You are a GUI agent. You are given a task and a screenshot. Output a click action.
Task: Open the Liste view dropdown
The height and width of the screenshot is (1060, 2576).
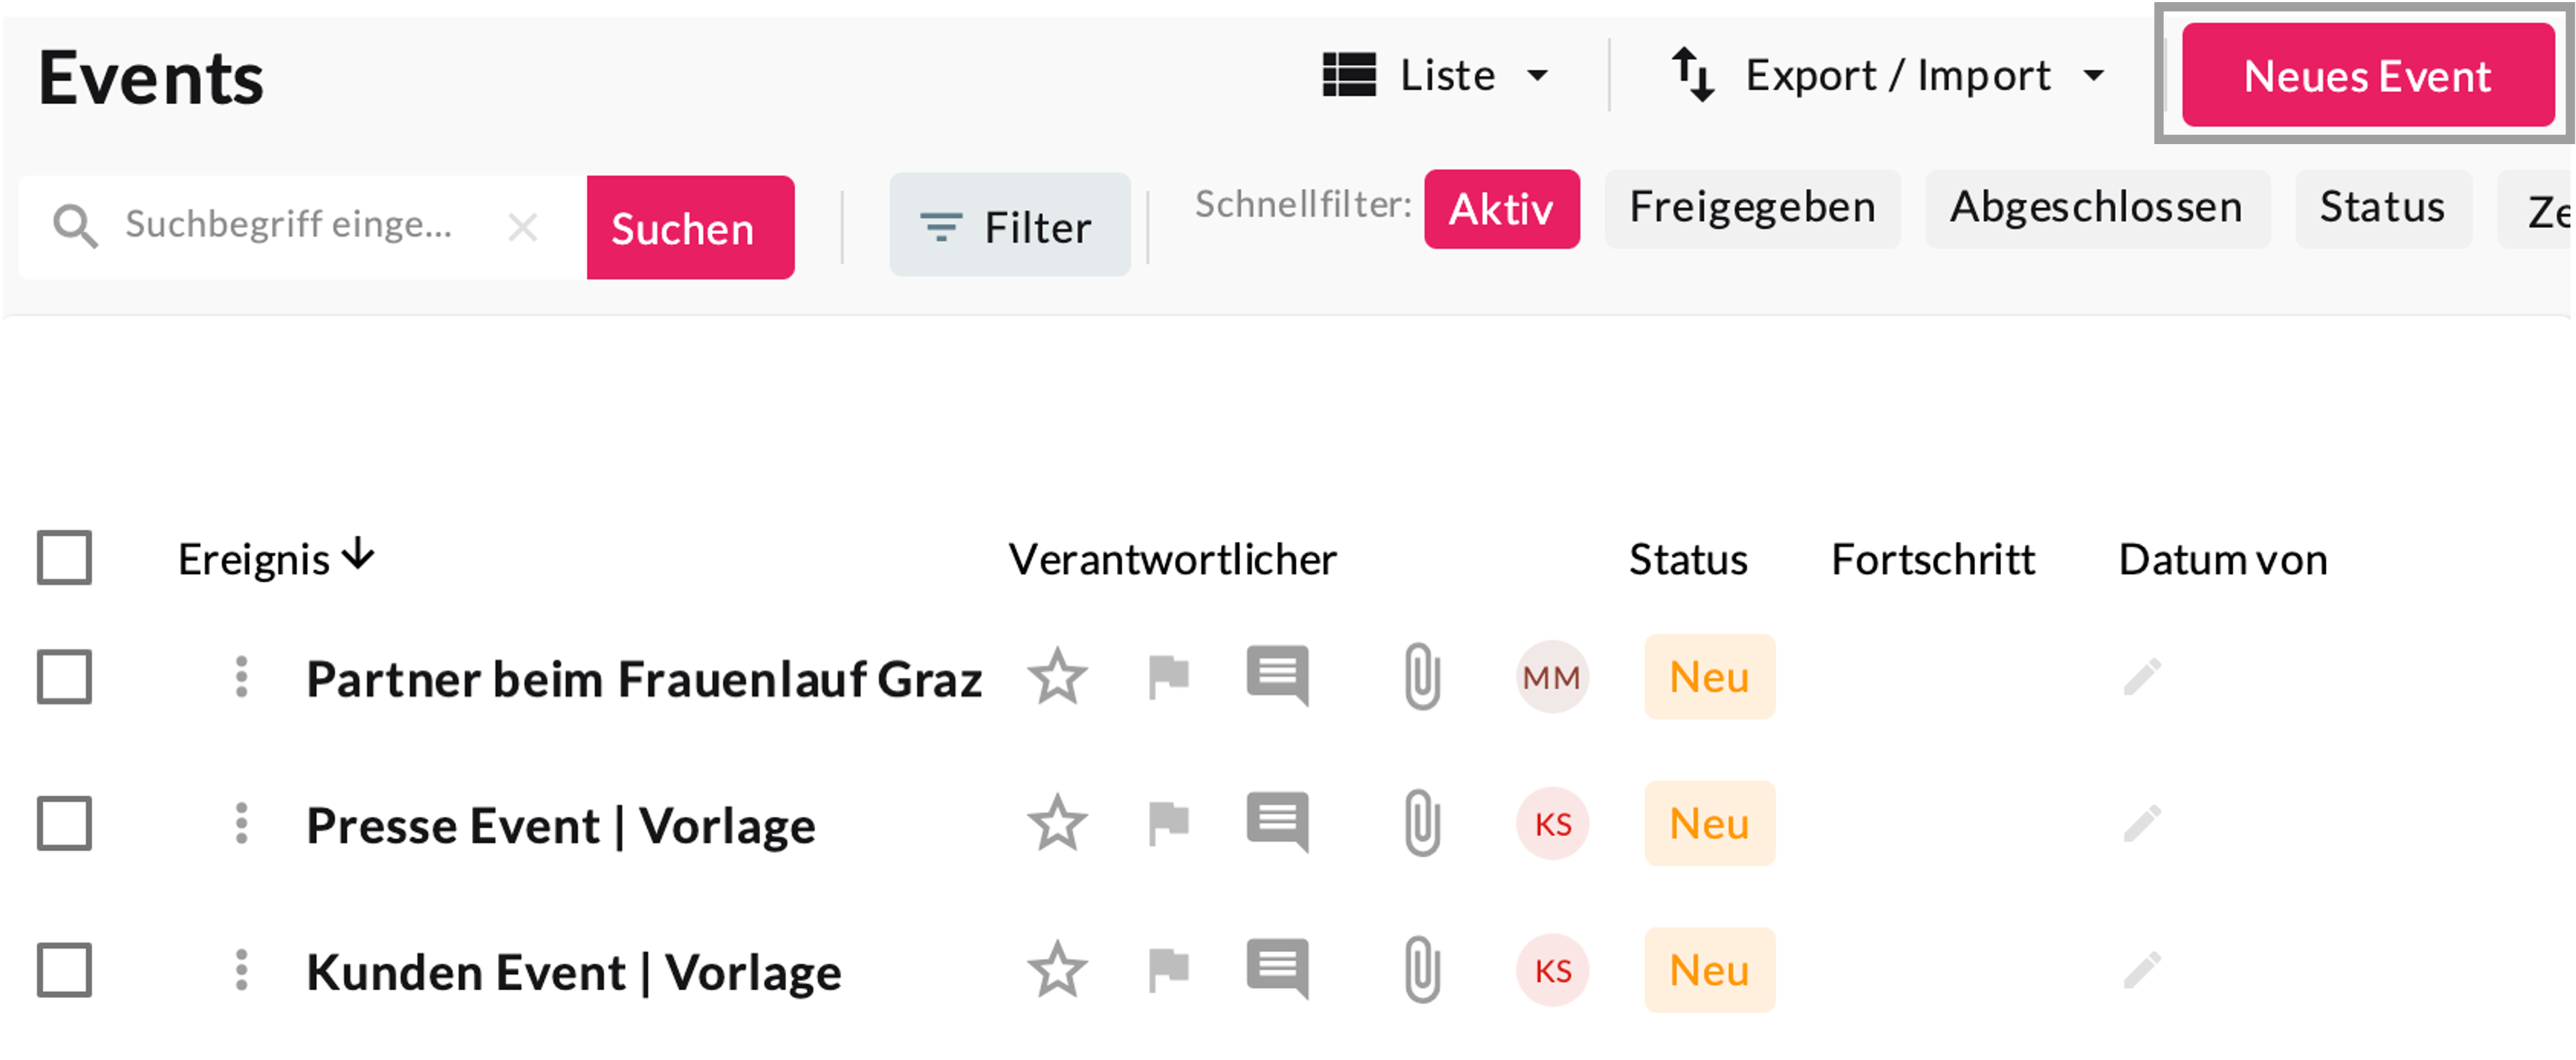click(x=1436, y=75)
